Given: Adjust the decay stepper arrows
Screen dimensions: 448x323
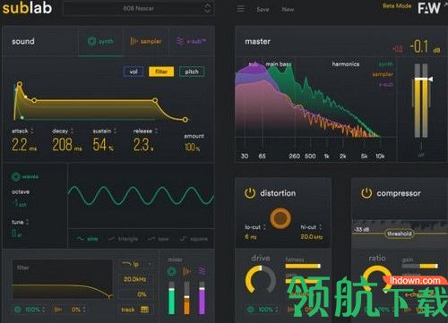Looking at the screenshot, I should (72, 131).
